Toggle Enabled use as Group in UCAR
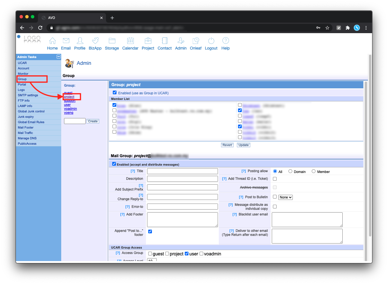The width and height of the screenshot is (388, 284). click(115, 93)
